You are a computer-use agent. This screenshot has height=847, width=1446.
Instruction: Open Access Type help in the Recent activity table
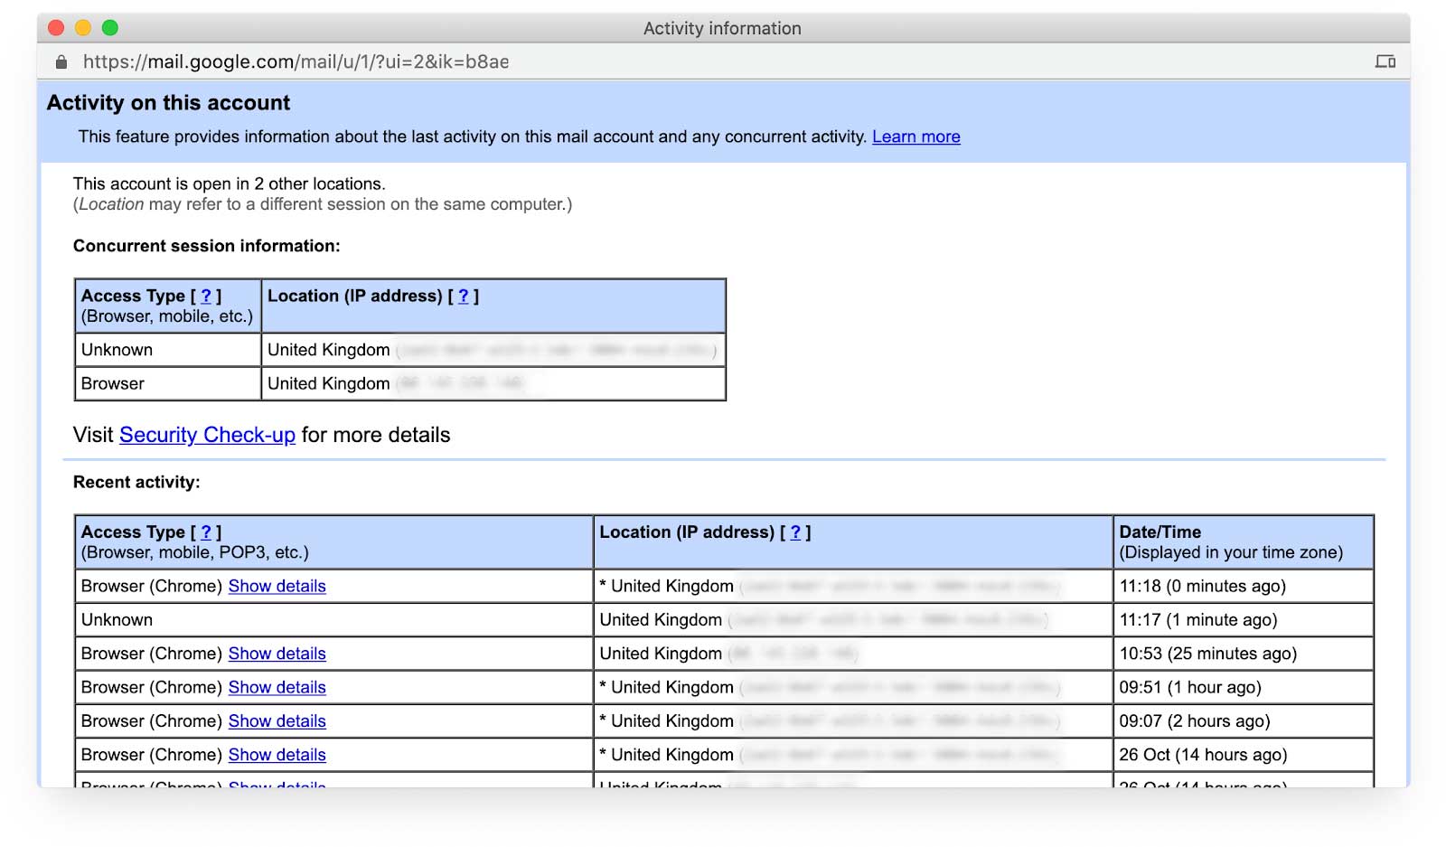tap(206, 532)
